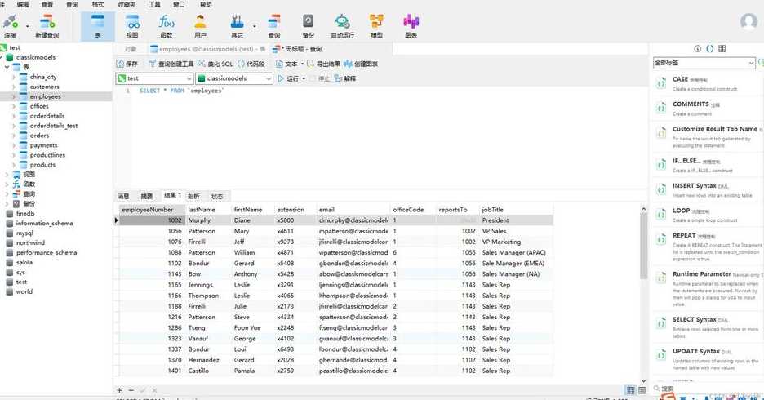Open the classicmodels database combo box
This screenshot has width=764, height=400.
tap(234, 78)
